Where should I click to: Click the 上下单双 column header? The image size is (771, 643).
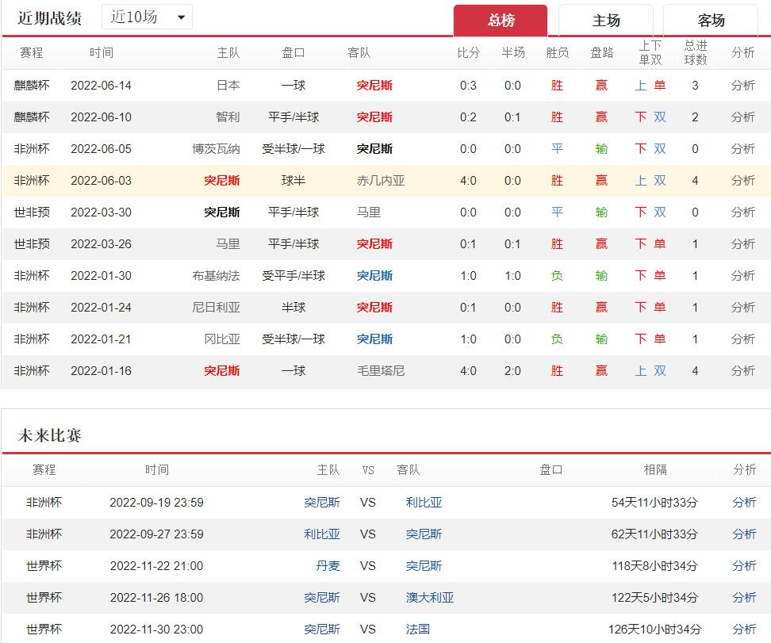(x=650, y=52)
